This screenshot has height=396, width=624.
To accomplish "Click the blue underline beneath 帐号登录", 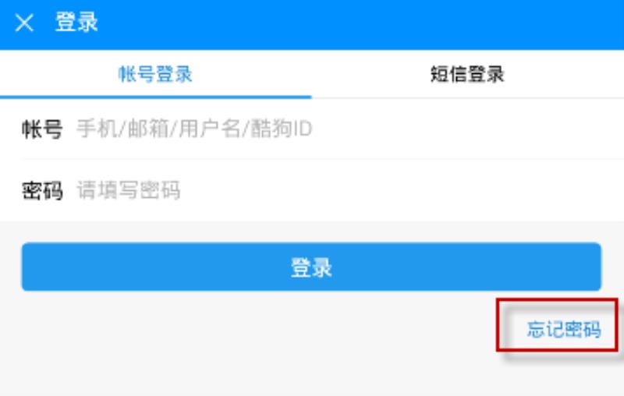I will 155,97.
